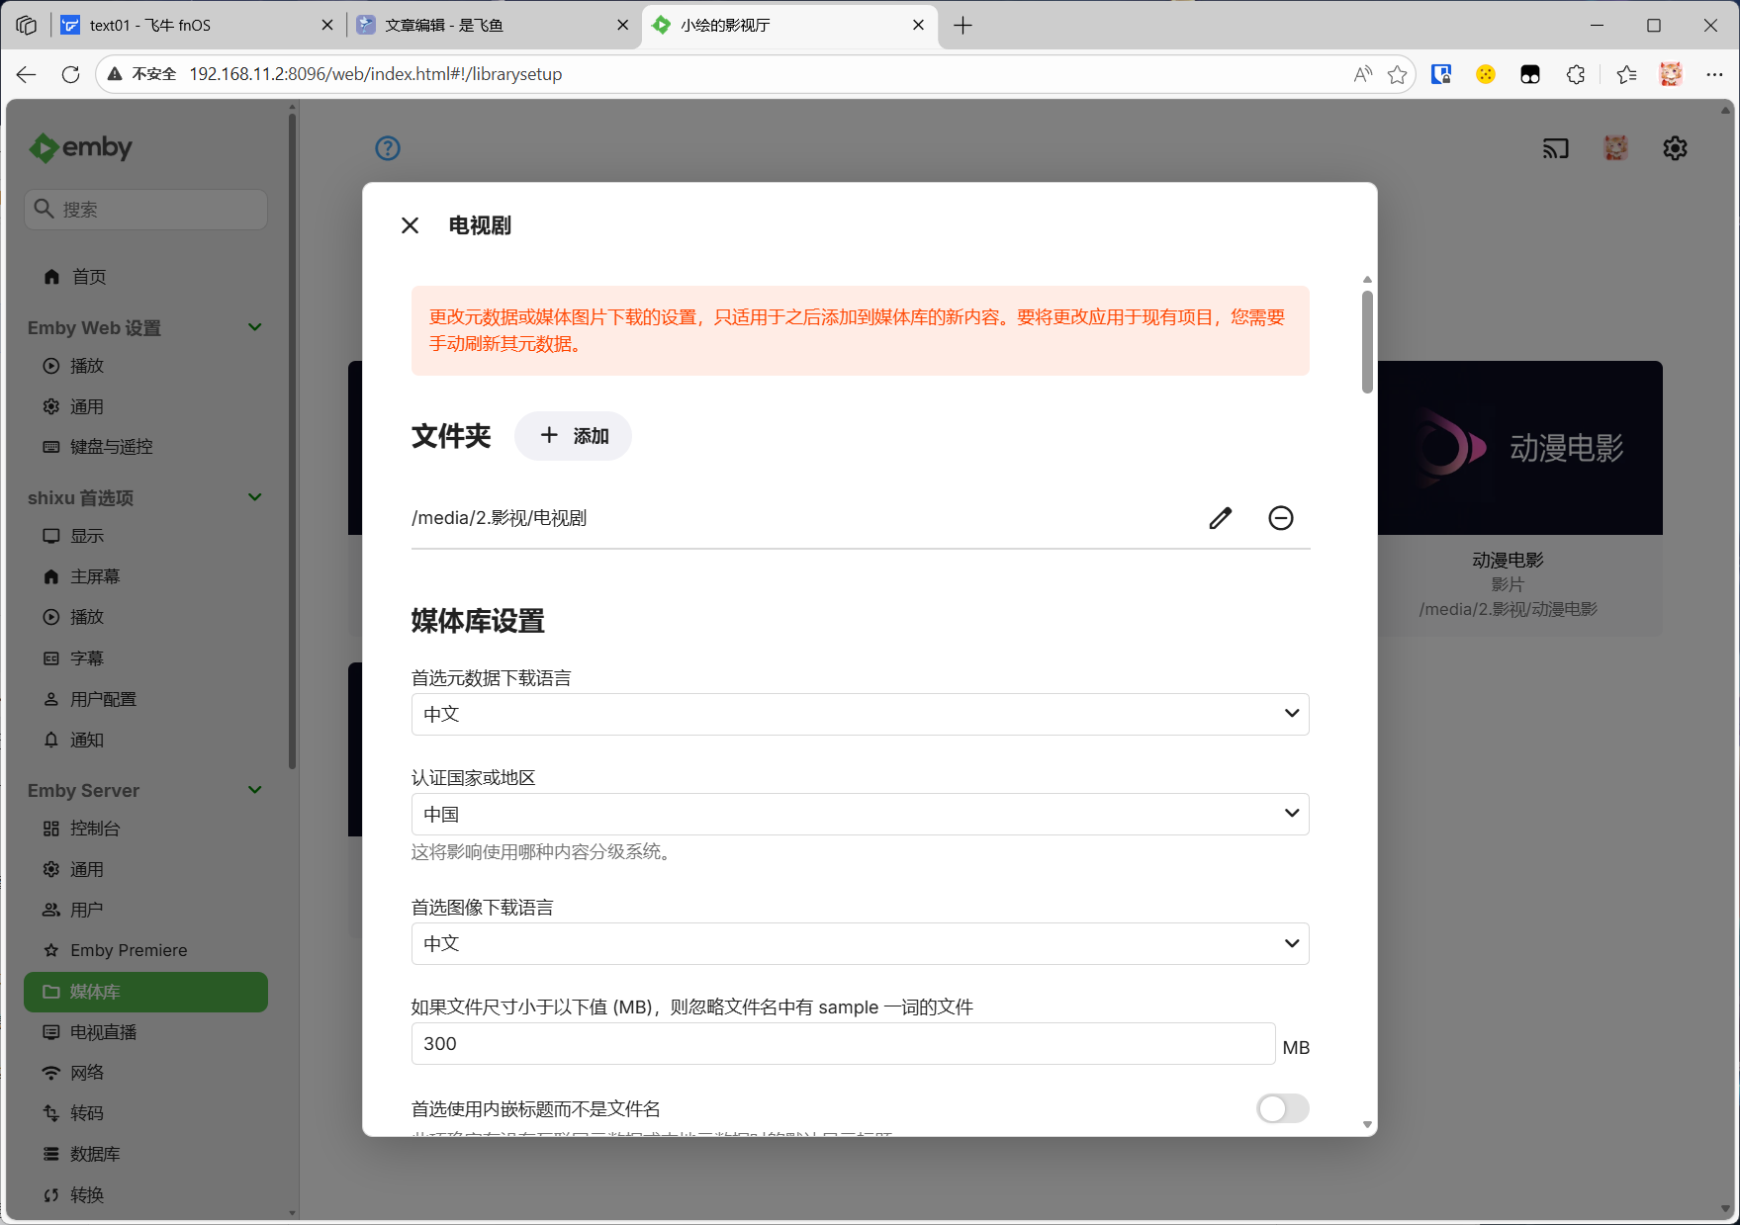Viewport: 1740px width, 1225px height.
Task: Collapse the Emby Server sidebar section
Action: [254, 790]
